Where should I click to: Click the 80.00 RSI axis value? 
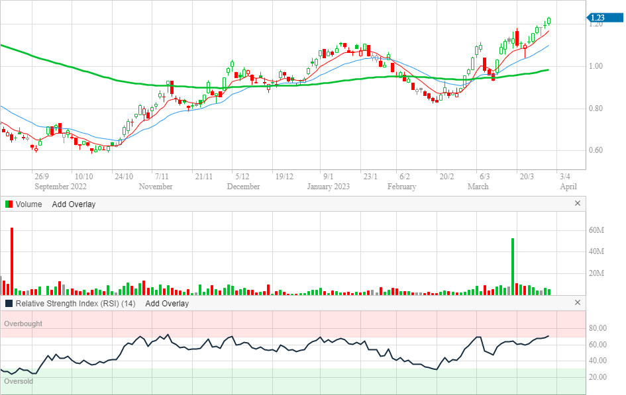pyautogui.click(x=598, y=328)
